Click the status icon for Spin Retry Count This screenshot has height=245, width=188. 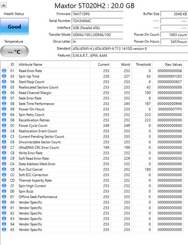pos(4,115)
